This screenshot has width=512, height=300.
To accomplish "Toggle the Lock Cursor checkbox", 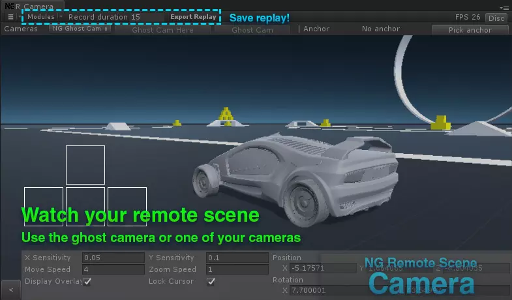I will 211,281.
